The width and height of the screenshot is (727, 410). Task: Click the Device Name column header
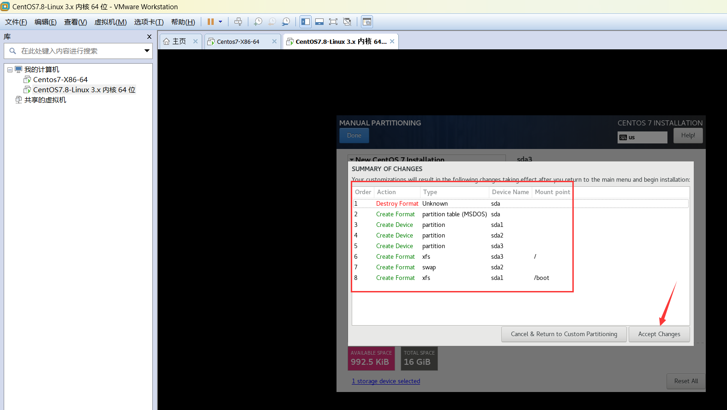coord(510,192)
